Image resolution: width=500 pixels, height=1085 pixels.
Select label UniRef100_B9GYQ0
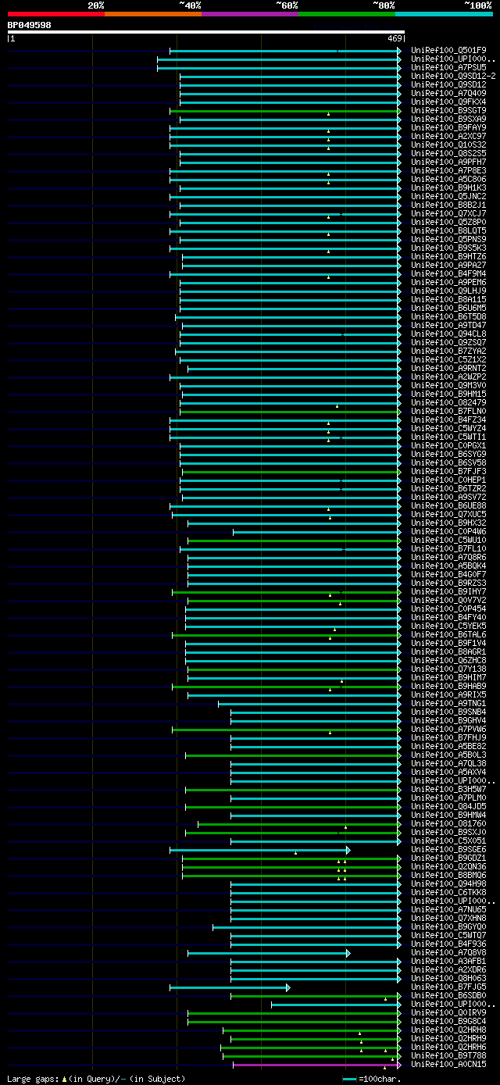point(448,926)
